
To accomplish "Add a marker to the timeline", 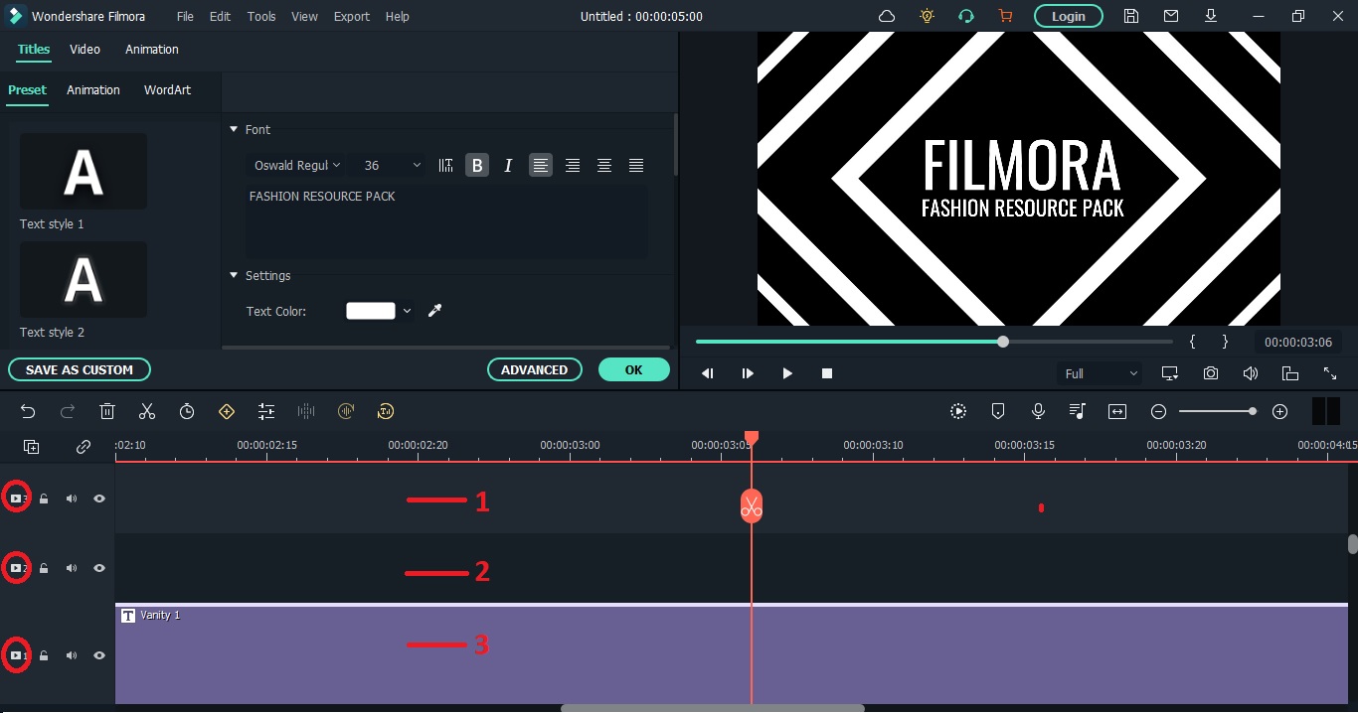I will 998,411.
